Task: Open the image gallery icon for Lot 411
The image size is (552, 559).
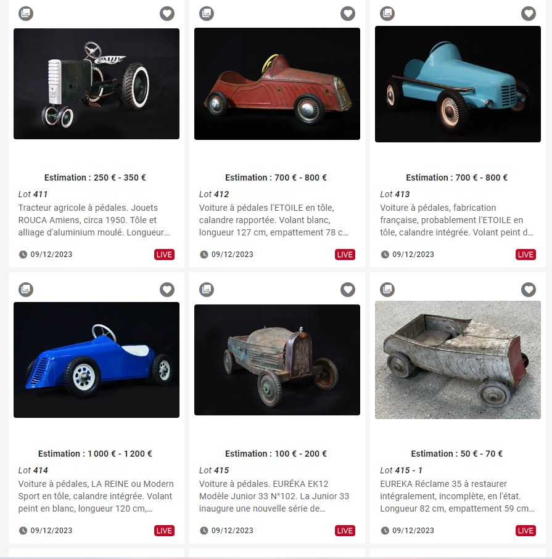Action: point(26,14)
